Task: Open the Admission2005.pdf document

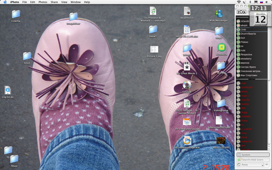Action: [219, 121]
